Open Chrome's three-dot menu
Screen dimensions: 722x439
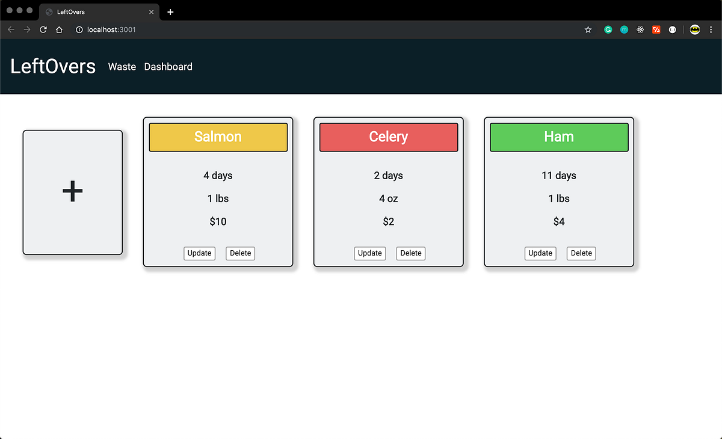(712, 29)
